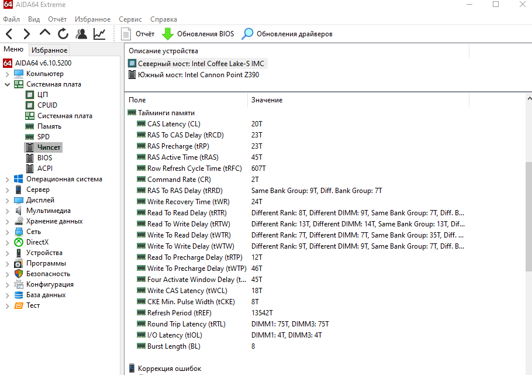Expand the DirectX tree node
Viewport: 532px width, 375px height.
click(7, 242)
